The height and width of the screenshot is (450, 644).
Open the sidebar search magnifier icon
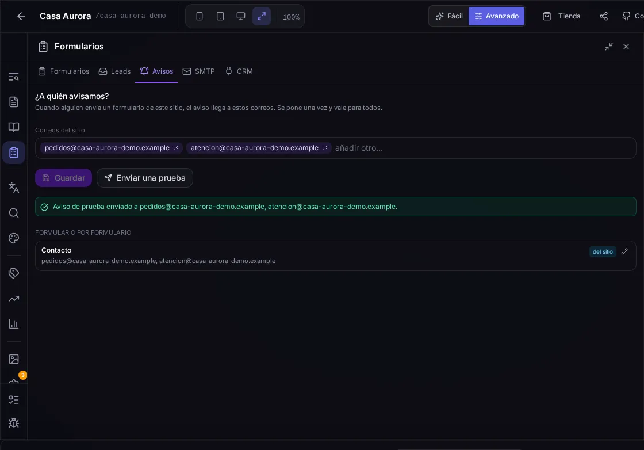click(x=14, y=213)
